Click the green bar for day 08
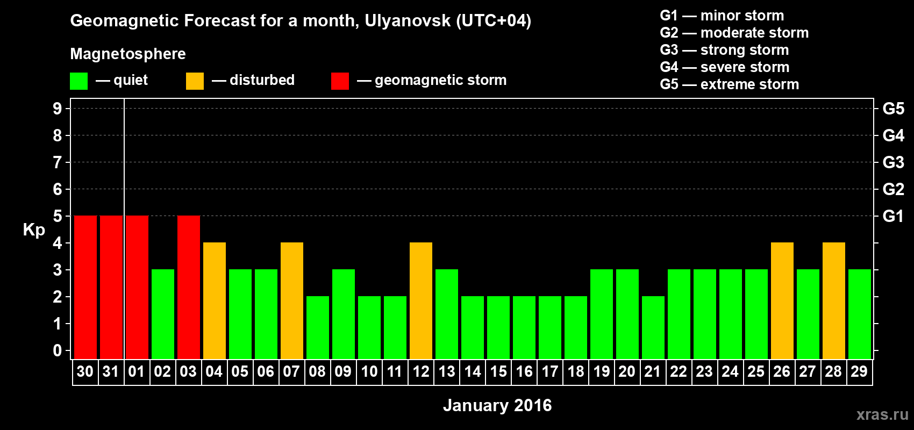Screen dimensions: 914x430 coord(318,328)
